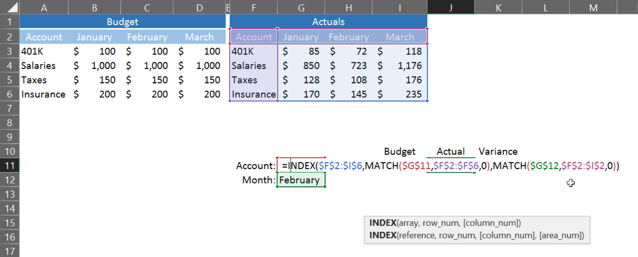Select Actuals Taxes February value 108
The height and width of the screenshot is (257, 638).
coord(348,80)
